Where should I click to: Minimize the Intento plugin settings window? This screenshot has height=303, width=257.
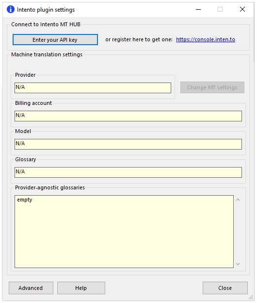point(198,9)
